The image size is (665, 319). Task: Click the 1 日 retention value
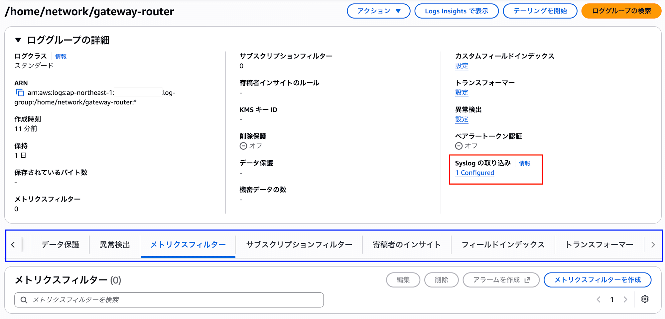[20, 155]
